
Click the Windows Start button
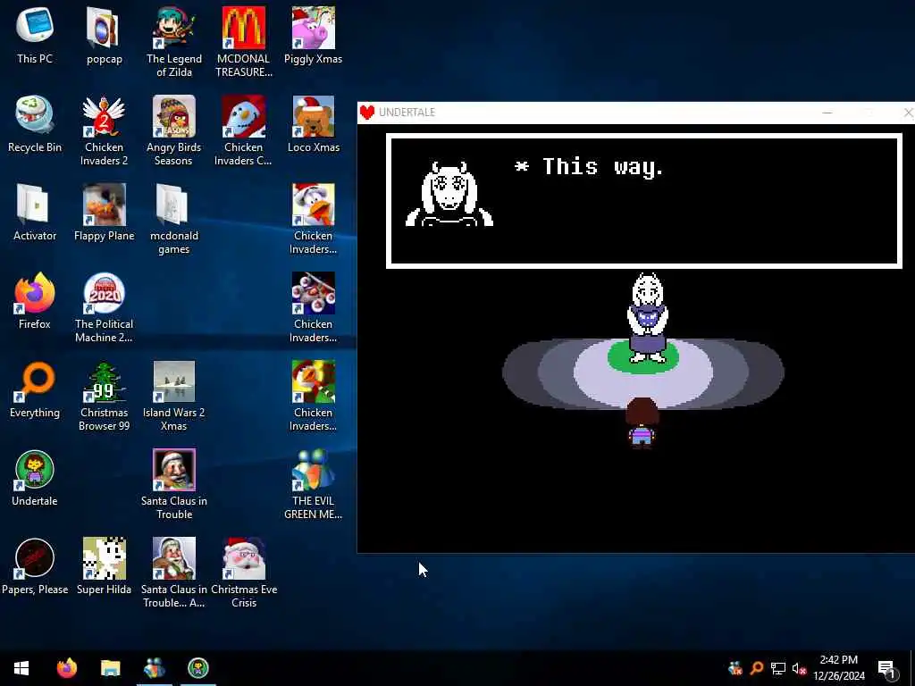tap(21, 668)
